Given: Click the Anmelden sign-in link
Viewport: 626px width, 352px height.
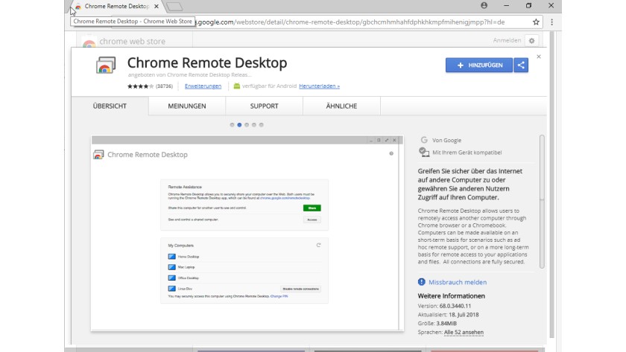Looking at the screenshot, I should click(507, 40).
